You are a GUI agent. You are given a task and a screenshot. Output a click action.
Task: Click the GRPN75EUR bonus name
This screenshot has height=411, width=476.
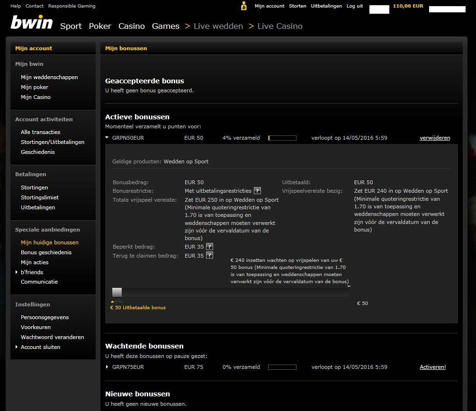[128, 367]
